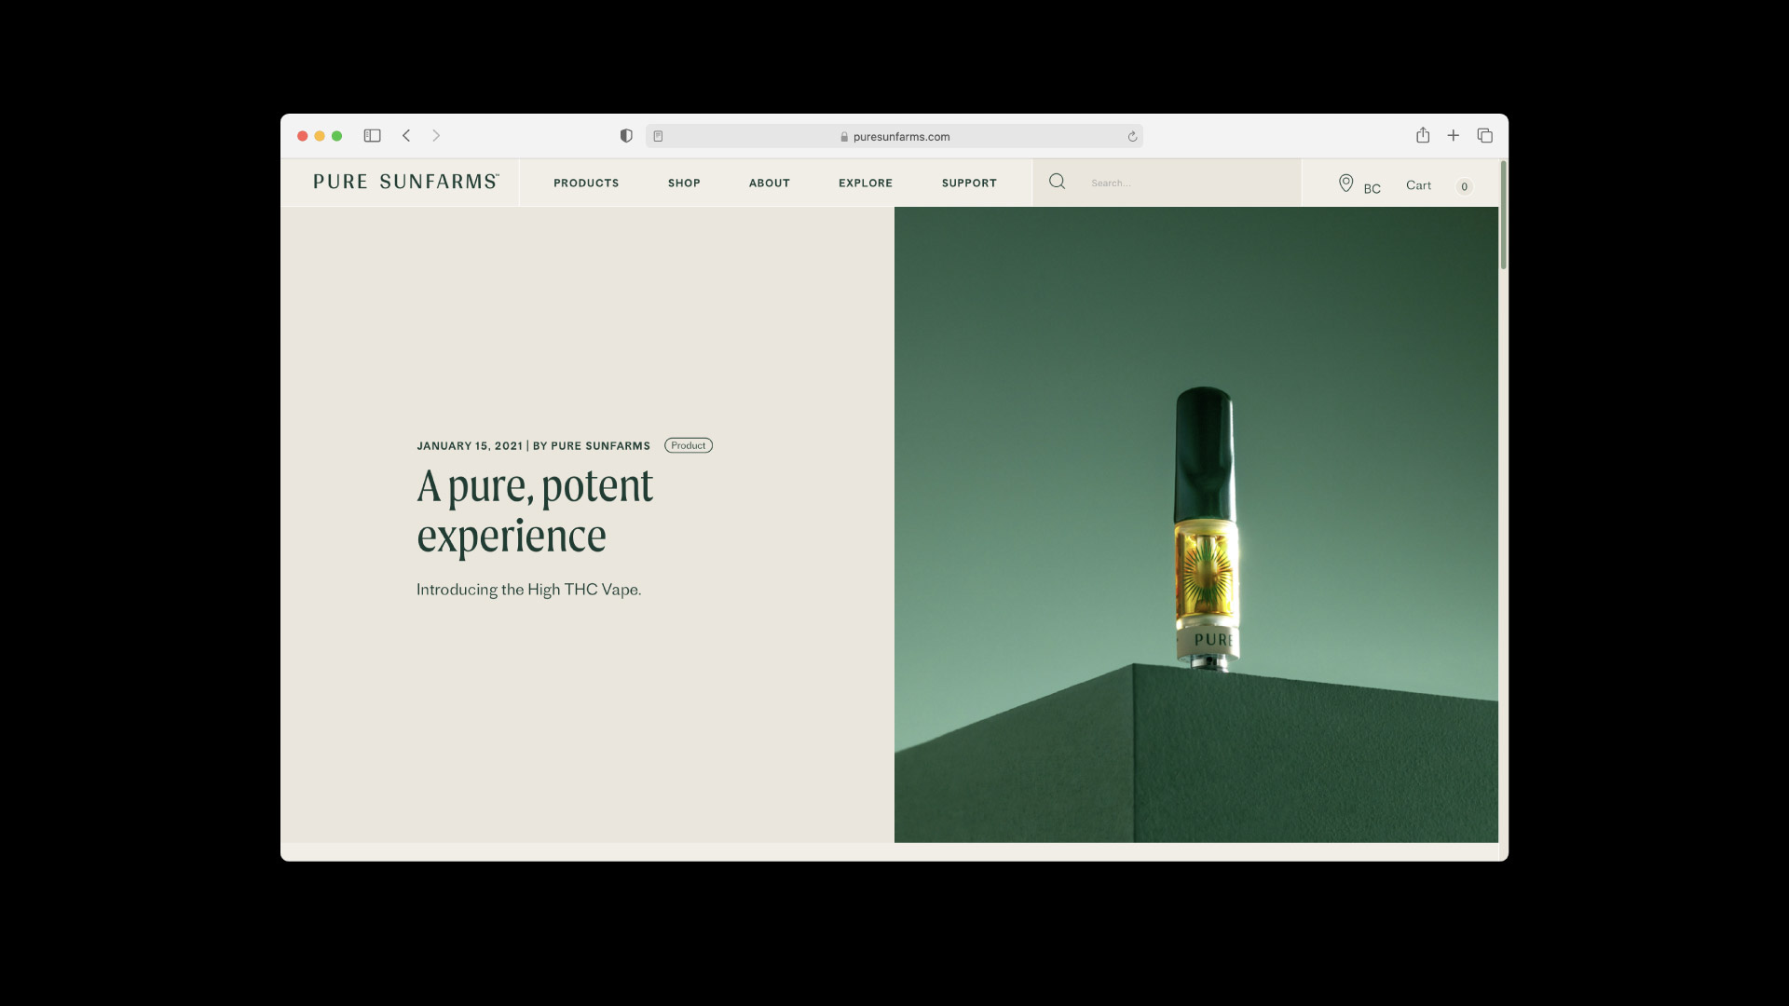The image size is (1789, 1006).
Task: Click the 'BY PURE SUNFARMS' byline
Action: pyautogui.click(x=592, y=446)
